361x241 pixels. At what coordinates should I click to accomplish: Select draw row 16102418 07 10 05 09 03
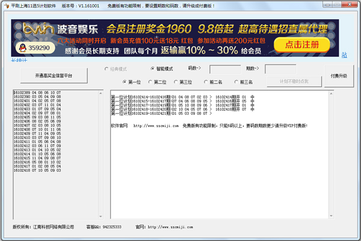pyautogui.click(x=37, y=171)
